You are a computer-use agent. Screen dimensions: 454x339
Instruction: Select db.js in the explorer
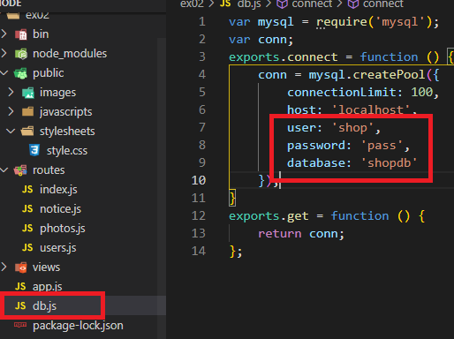pos(44,306)
